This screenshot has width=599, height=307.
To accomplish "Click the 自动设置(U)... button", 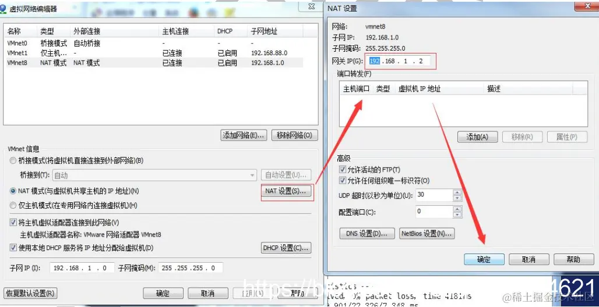I will click(286, 175).
